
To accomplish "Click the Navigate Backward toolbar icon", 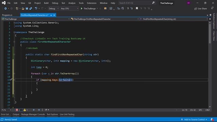I will click(5, 8).
